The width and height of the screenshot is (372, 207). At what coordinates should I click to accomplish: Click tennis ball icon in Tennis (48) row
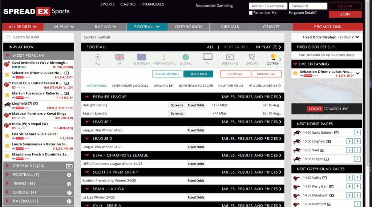69,184
